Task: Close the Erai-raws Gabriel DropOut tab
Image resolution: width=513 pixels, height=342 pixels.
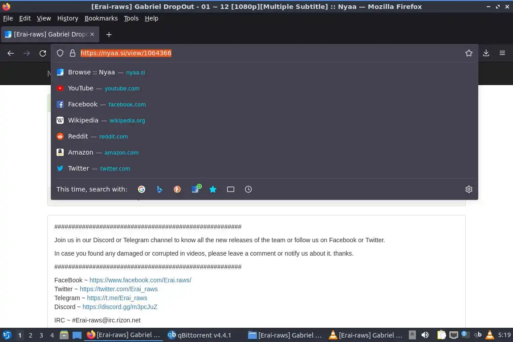Action: click(92, 34)
